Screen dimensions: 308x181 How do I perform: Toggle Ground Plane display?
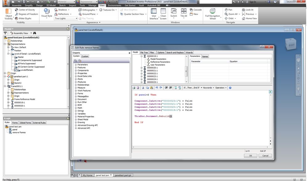click(88, 14)
